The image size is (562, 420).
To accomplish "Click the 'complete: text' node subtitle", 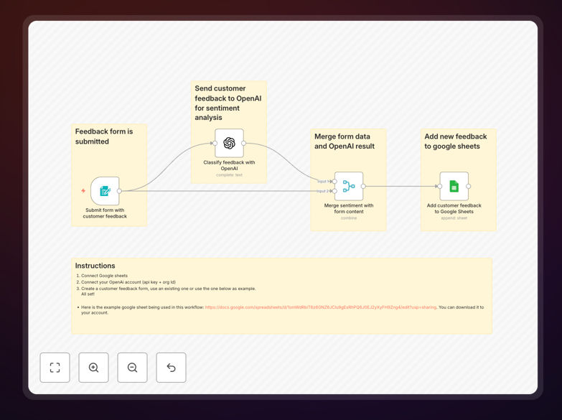I will [230, 175].
